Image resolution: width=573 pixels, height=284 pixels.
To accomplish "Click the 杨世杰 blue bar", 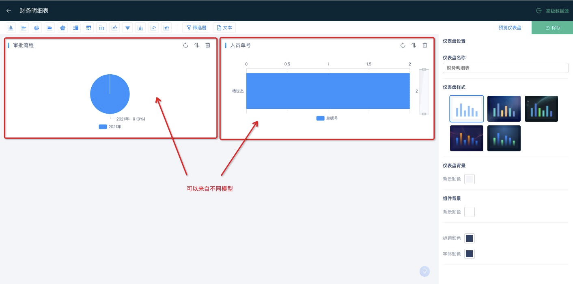I will (x=328, y=91).
